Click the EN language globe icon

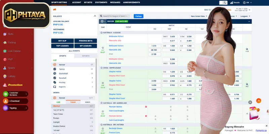[x=244, y=3]
